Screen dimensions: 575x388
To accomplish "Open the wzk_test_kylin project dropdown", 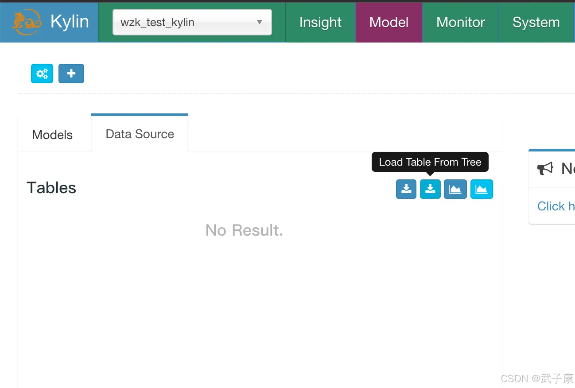I will 192,22.
